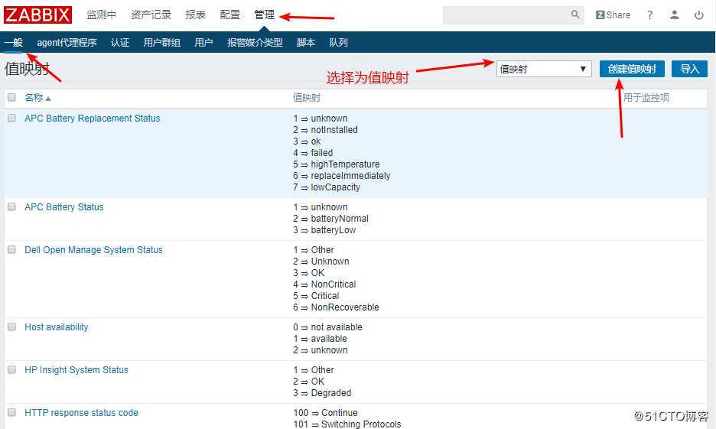Click value '6 ⇒ replaceImmediately'
This screenshot has height=429, width=716.
342,176
